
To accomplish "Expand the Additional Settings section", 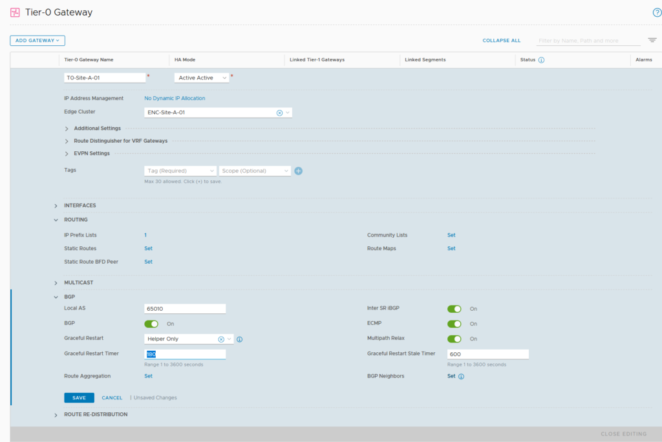I will click(67, 129).
